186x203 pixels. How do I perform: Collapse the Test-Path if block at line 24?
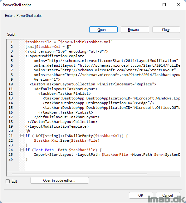[22, 150]
